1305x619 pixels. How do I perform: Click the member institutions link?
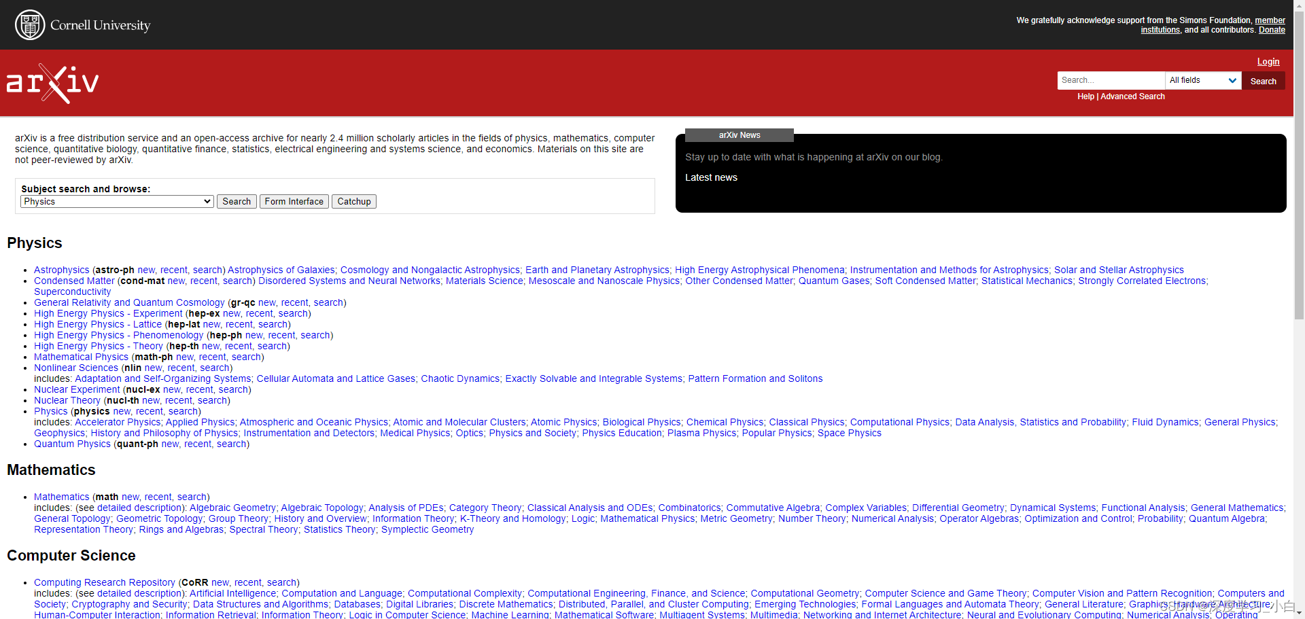(x=1270, y=20)
